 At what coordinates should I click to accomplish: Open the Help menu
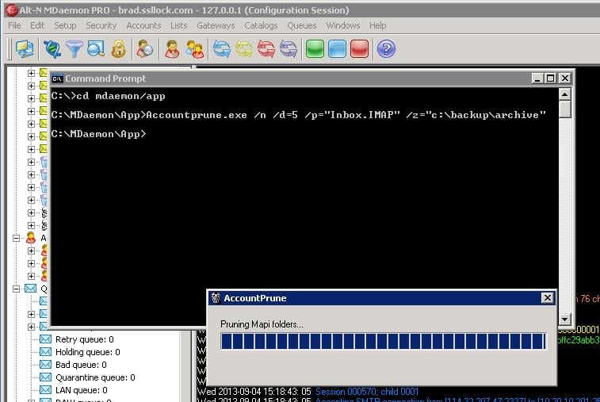pyautogui.click(x=378, y=25)
